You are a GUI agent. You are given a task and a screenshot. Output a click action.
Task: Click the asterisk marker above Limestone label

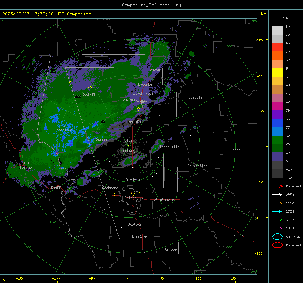(x=64, y=127)
